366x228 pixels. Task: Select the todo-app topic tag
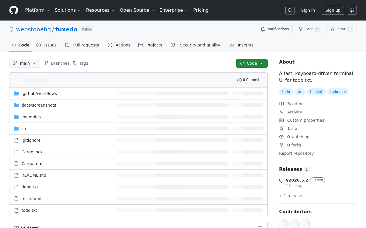click(x=338, y=92)
